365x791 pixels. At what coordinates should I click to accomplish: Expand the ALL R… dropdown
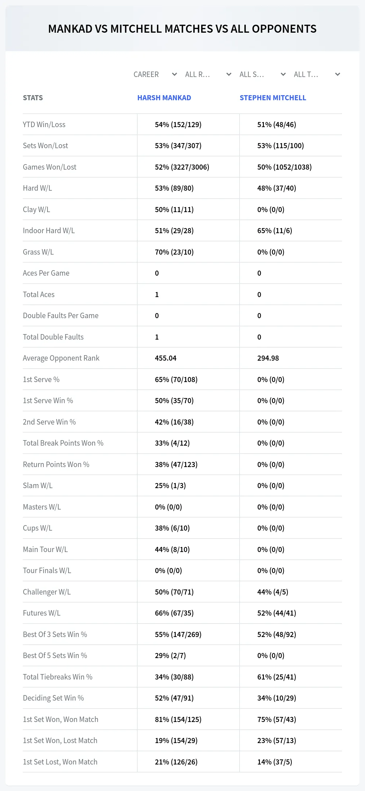point(208,74)
